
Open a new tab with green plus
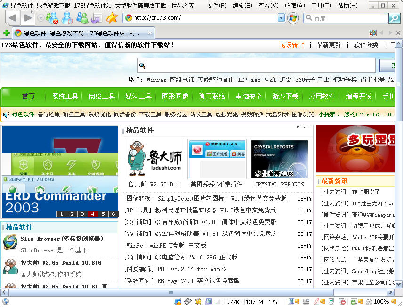[x=7, y=33]
